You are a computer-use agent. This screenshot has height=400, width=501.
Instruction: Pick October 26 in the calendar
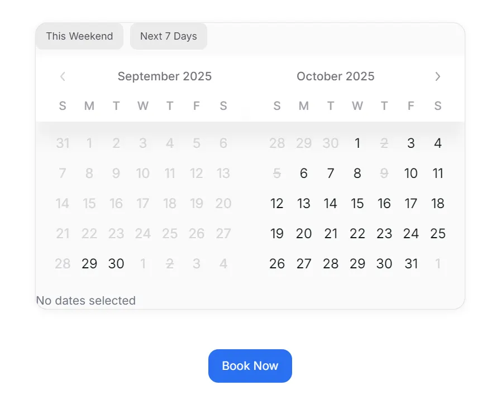277,263
